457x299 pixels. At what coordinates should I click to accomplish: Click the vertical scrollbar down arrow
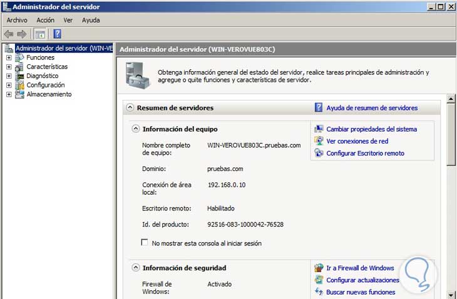[x=451, y=295]
